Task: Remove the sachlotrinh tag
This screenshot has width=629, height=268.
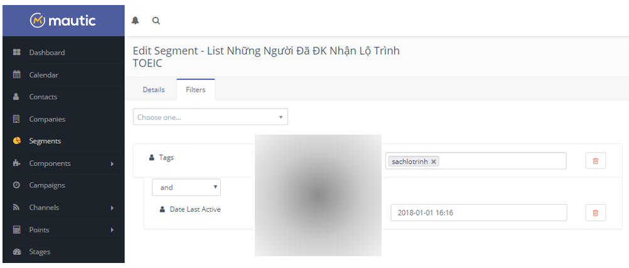Action: pos(433,162)
